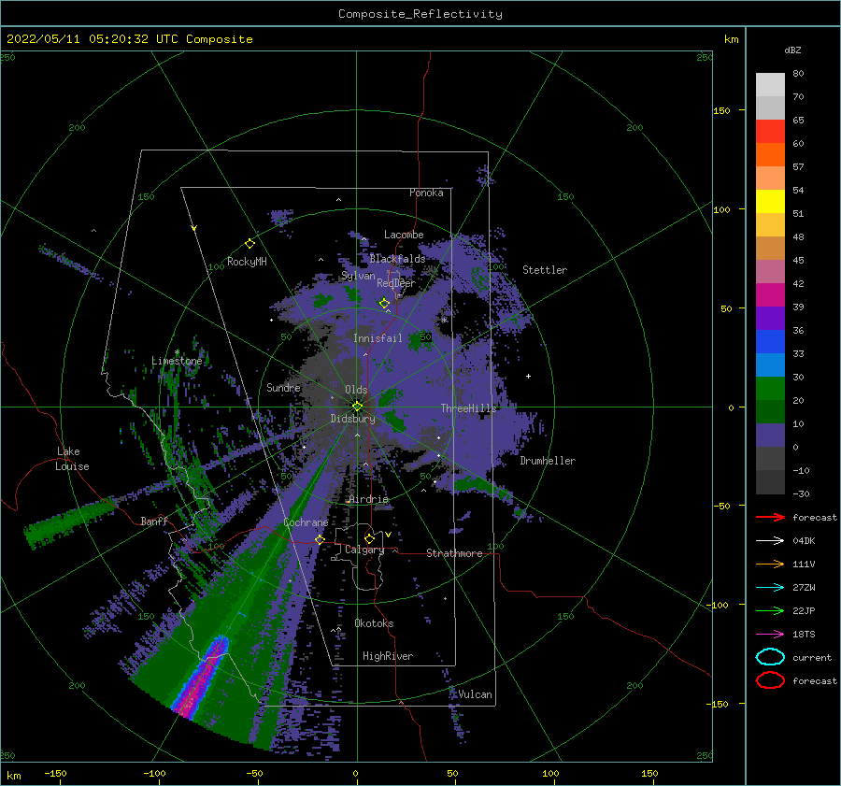
Task: Click the magenta 42–39 dBZ legend swatch
Action: (770, 294)
